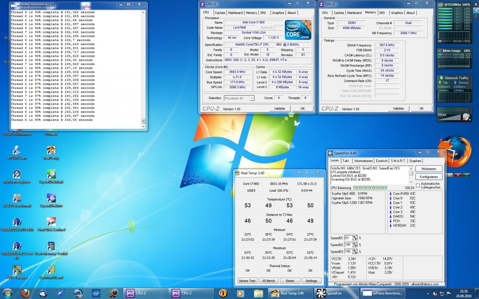Click the Intel Core i7 logo in CPU-Z
The width and height of the screenshot is (479, 299).
click(298, 30)
